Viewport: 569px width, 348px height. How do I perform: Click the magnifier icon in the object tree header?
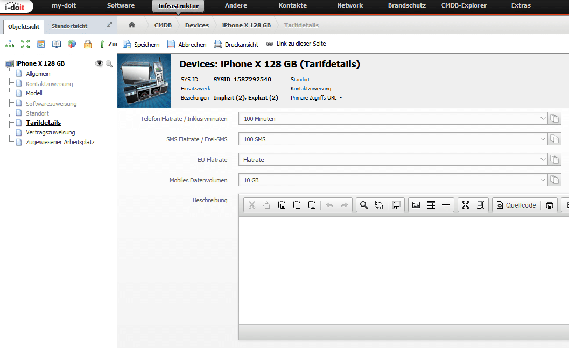tap(109, 64)
